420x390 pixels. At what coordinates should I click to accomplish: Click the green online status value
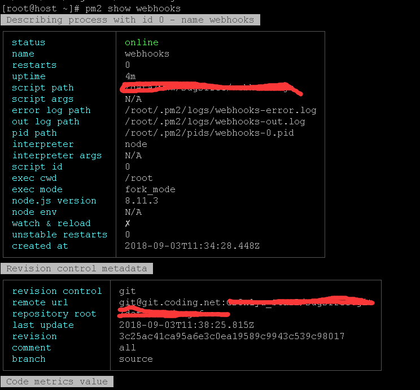click(142, 42)
